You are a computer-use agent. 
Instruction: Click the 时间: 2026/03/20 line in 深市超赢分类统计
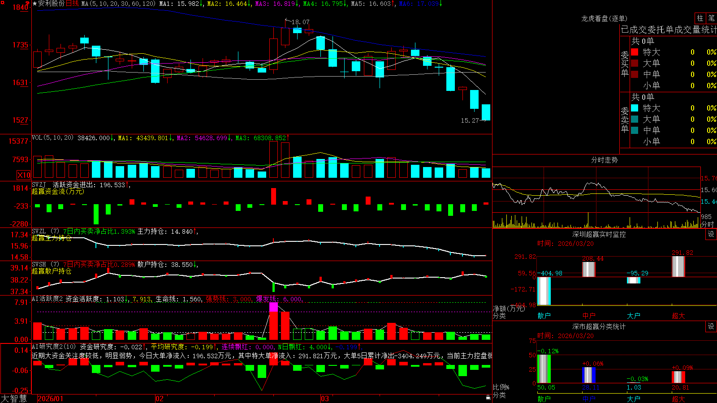pos(566,336)
